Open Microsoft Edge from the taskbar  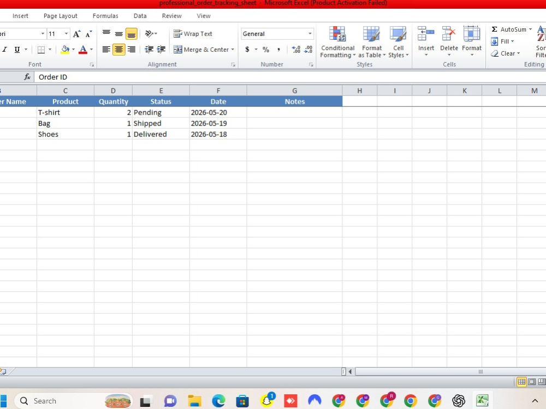218,401
